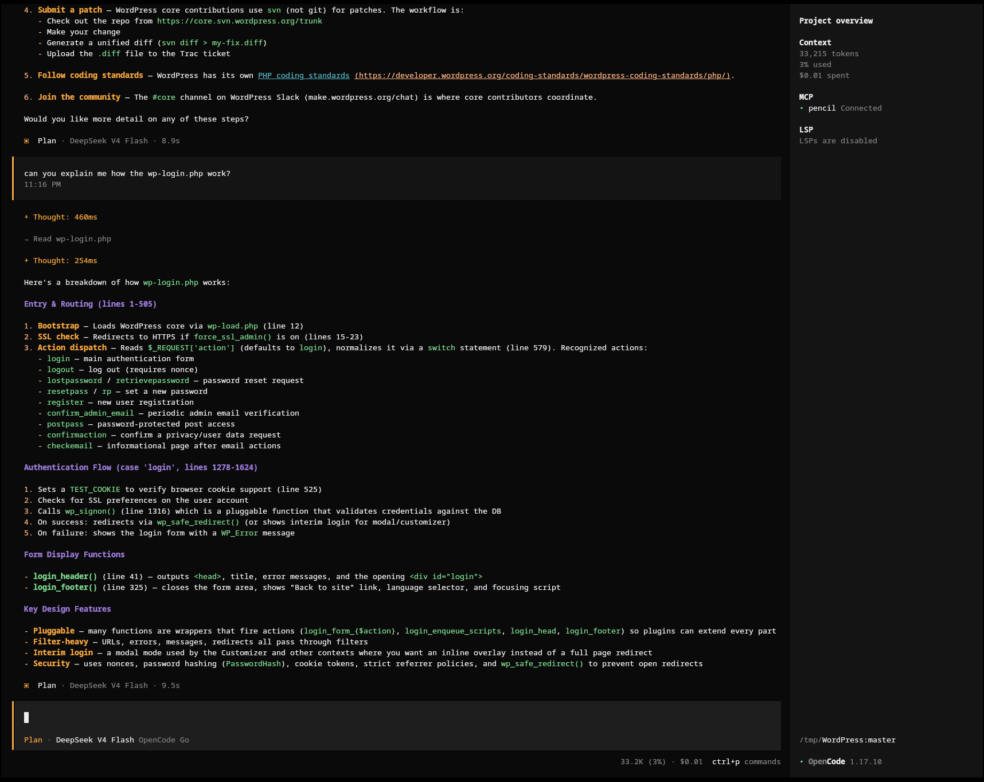Click '33.2K (3%)' context usage in footer

tap(643, 762)
